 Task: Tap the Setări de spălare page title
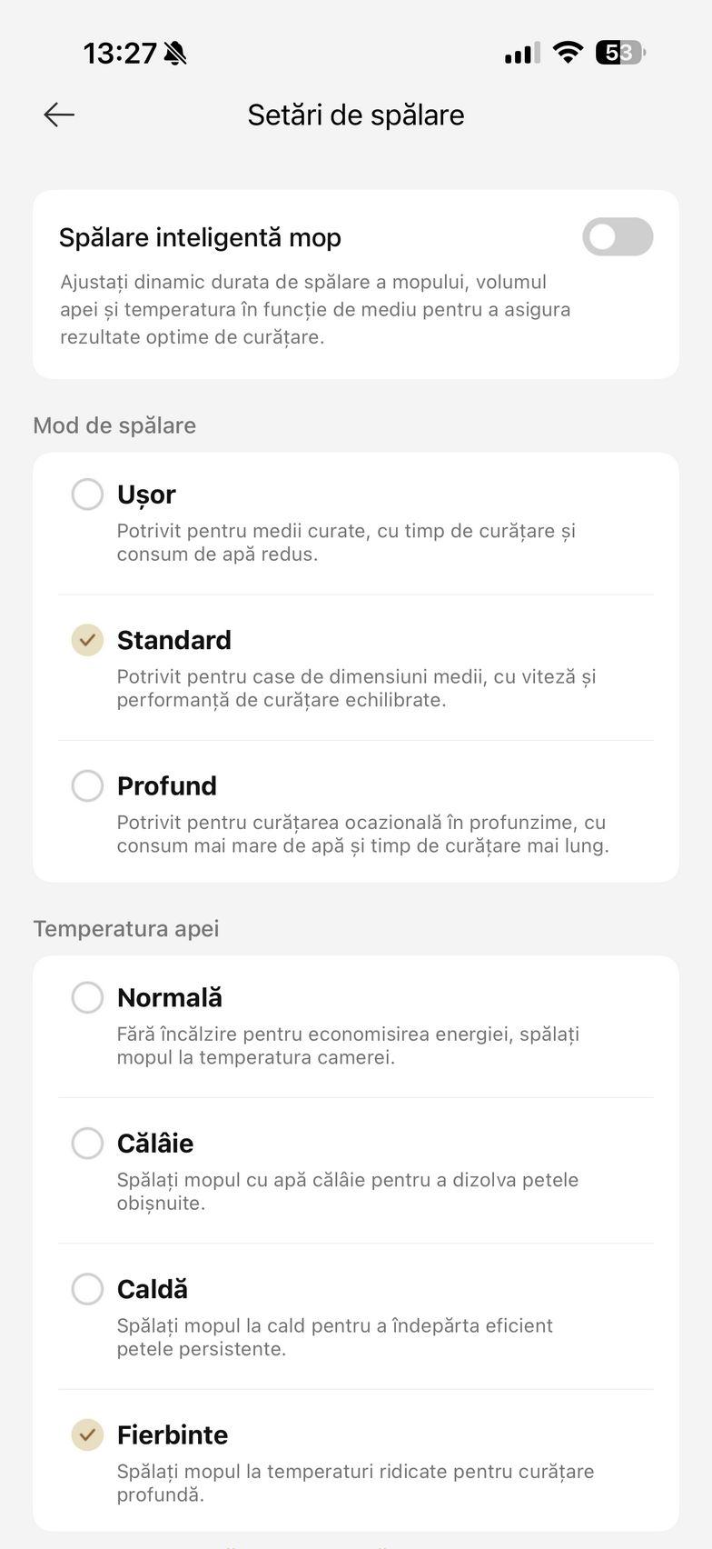click(x=356, y=115)
